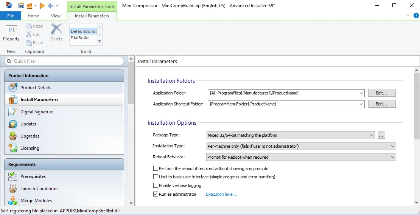
Task: Click the main panel scroll down arrow
Action: click(417, 203)
